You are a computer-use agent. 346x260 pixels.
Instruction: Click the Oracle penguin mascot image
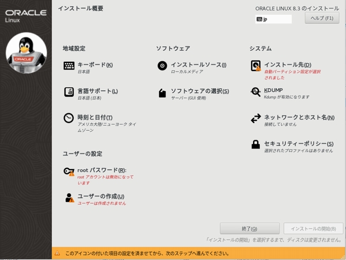(27, 53)
